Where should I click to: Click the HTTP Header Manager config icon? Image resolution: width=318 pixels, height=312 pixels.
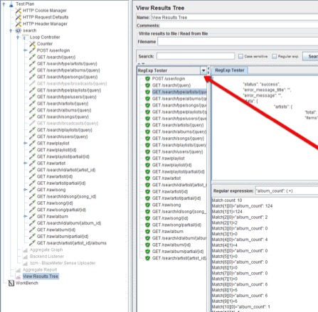tap(18, 24)
